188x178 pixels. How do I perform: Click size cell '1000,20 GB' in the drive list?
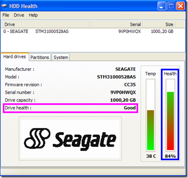coord(162,32)
